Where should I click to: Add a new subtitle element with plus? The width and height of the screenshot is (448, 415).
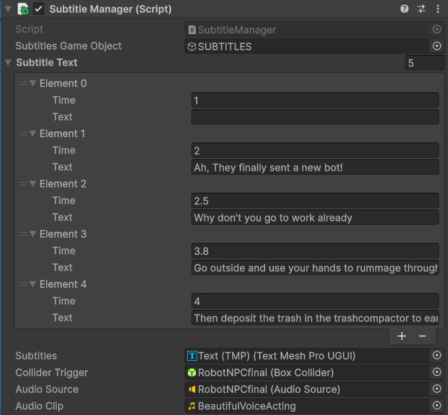[x=402, y=336]
